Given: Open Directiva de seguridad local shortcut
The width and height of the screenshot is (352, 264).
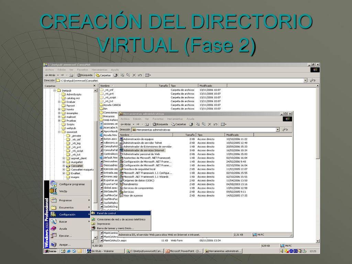Looking at the screenshot, I should [137, 169].
